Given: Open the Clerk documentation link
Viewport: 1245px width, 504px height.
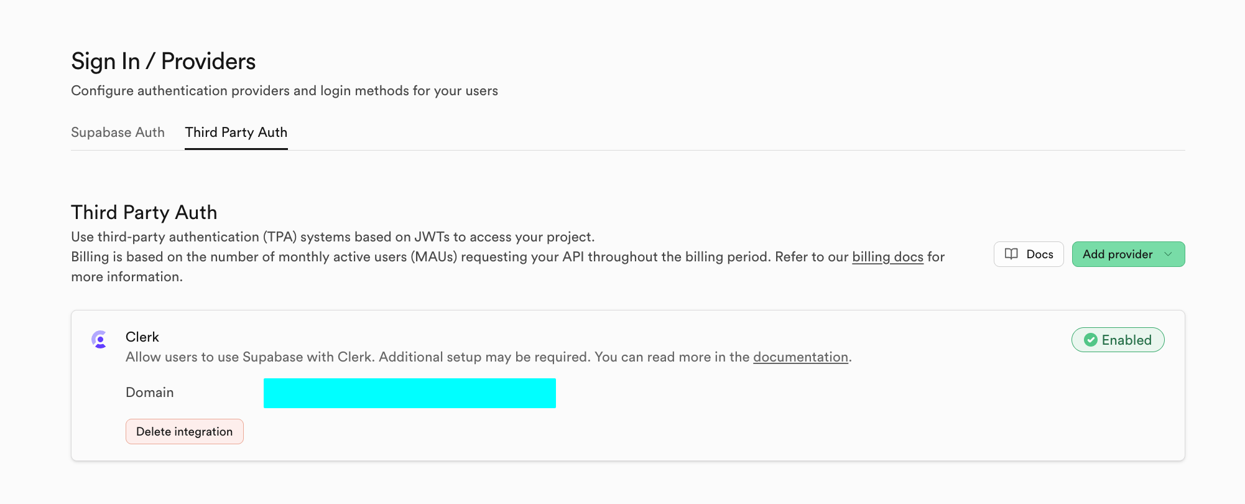Looking at the screenshot, I should (x=800, y=357).
